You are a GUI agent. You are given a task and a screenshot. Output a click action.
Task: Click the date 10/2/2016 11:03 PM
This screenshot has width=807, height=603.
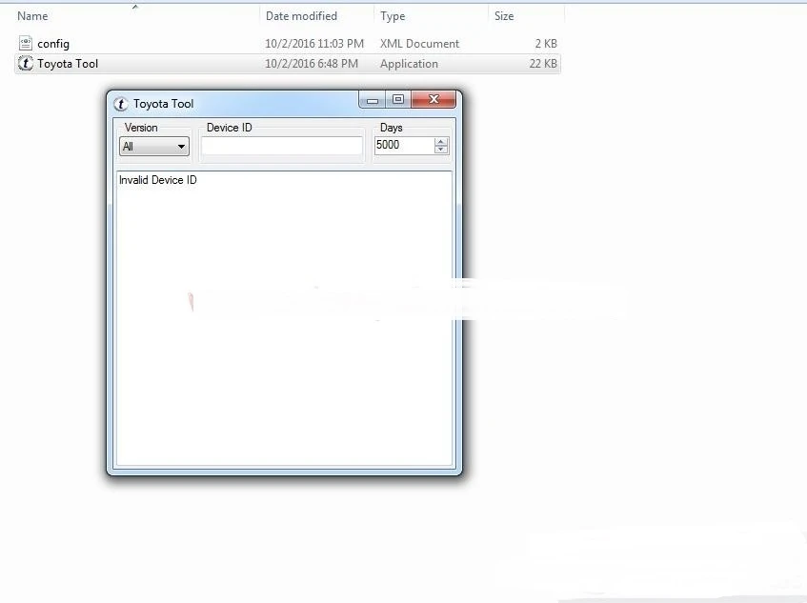[314, 44]
